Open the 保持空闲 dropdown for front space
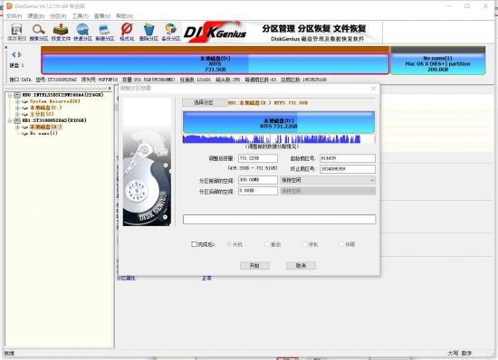This screenshot has width=498, height=360. (x=328, y=180)
